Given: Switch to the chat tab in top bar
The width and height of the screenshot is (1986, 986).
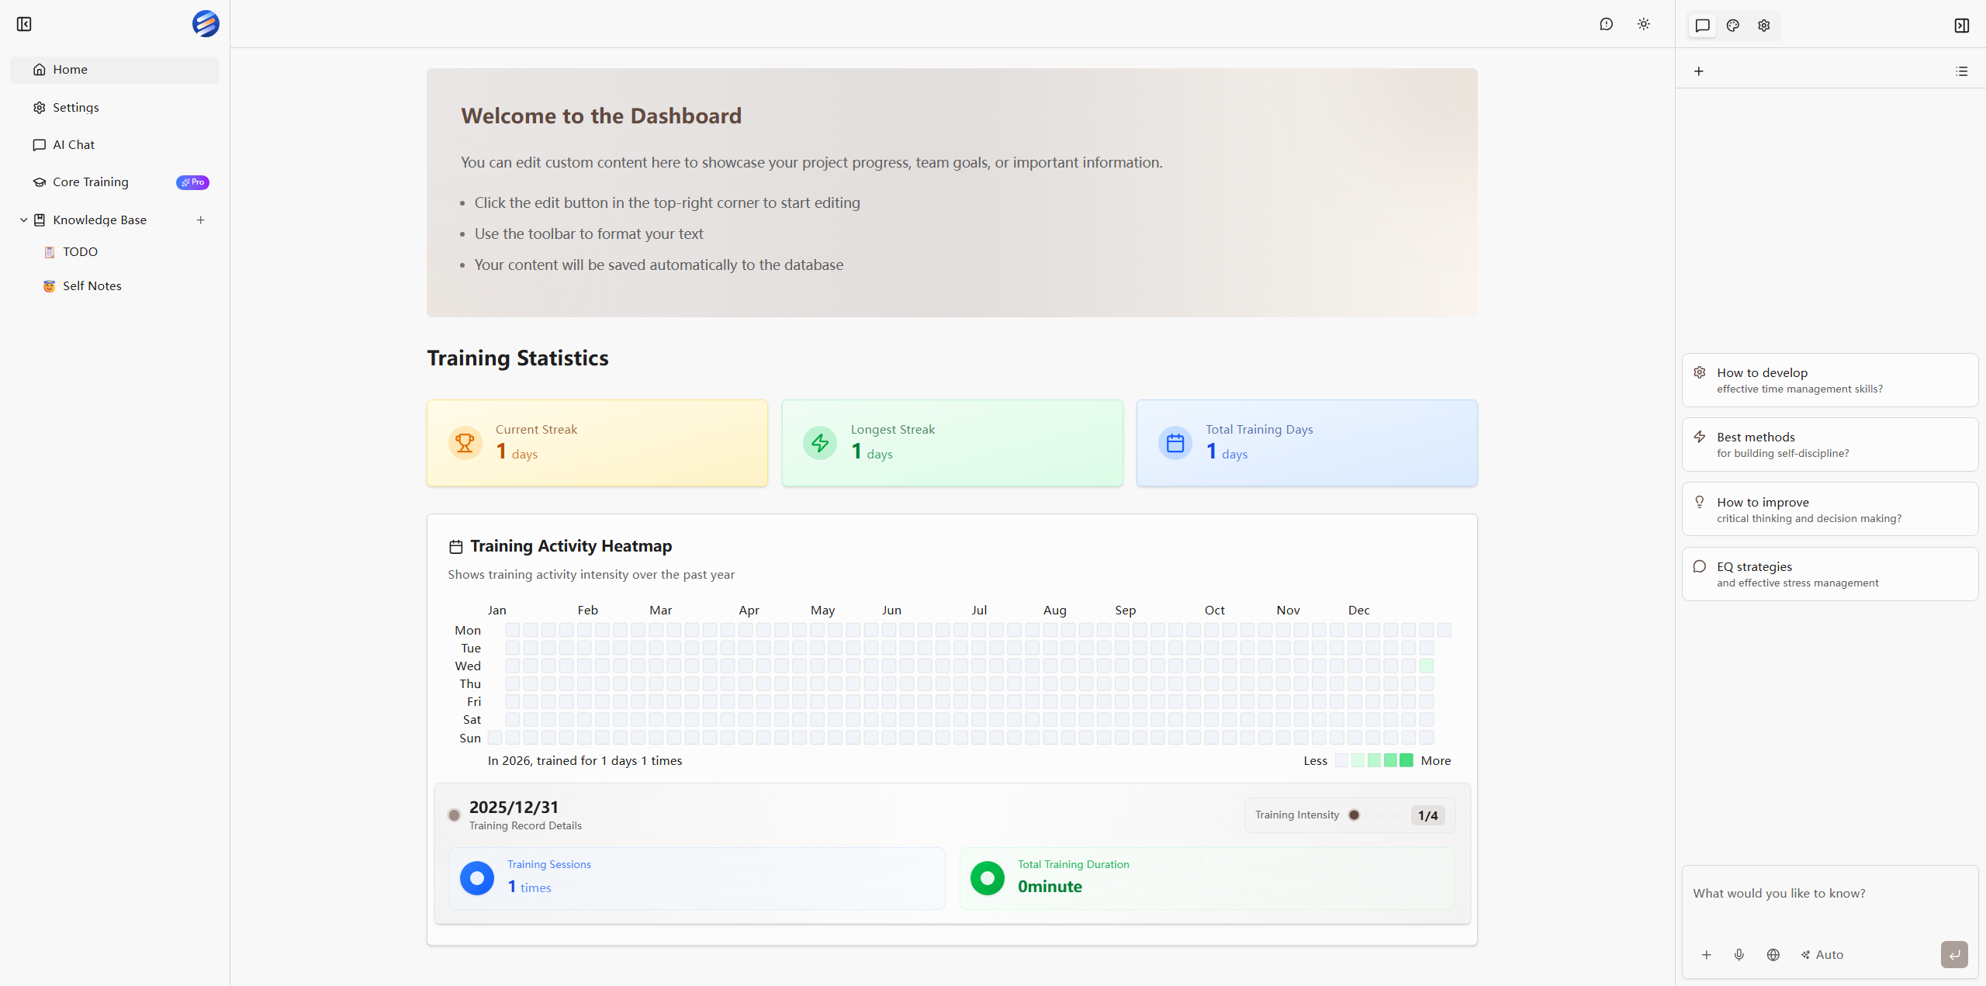Looking at the screenshot, I should click(x=1701, y=25).
